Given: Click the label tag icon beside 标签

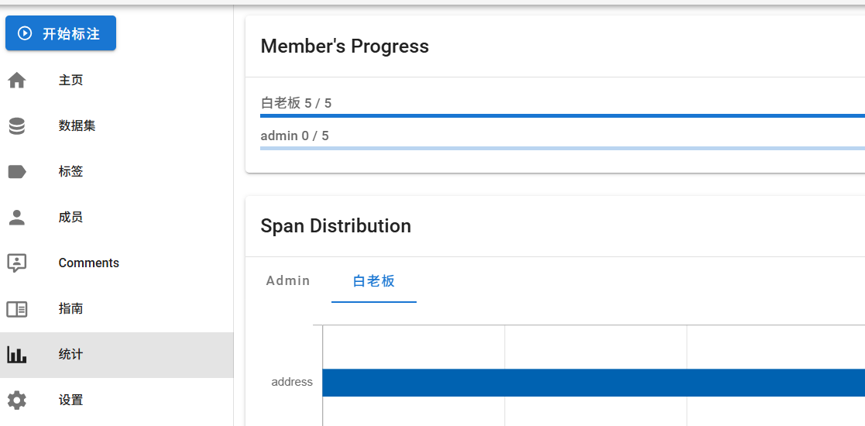Looking at the screenshot, I should click(17, 172).
